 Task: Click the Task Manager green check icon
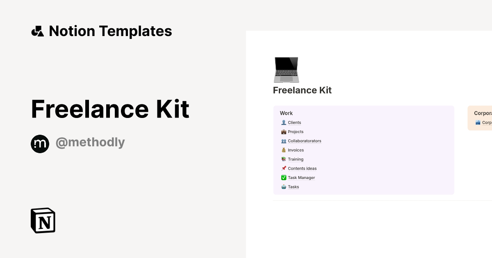coord(284,177)
